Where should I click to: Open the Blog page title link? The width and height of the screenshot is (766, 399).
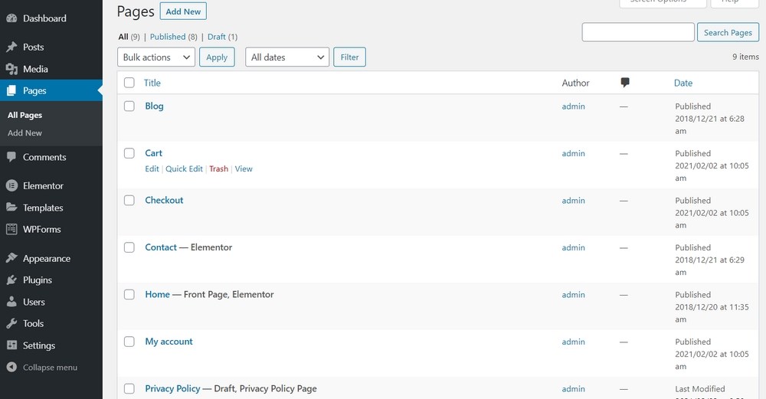tap(155, 106)
